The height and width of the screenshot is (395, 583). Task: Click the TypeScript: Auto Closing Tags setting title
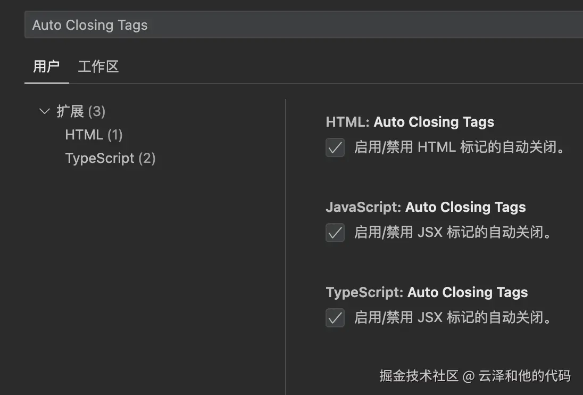(427, 292)
